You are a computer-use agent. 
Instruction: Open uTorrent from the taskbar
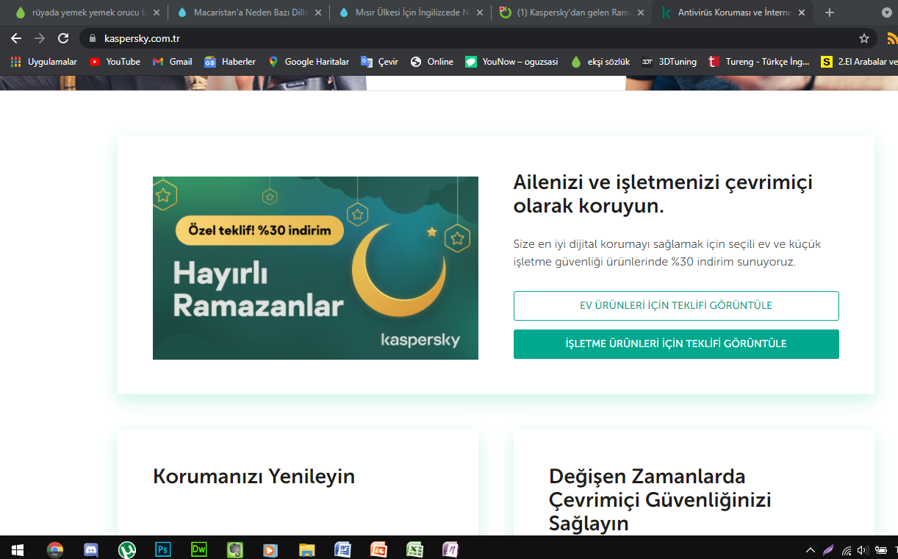point(127,549)
